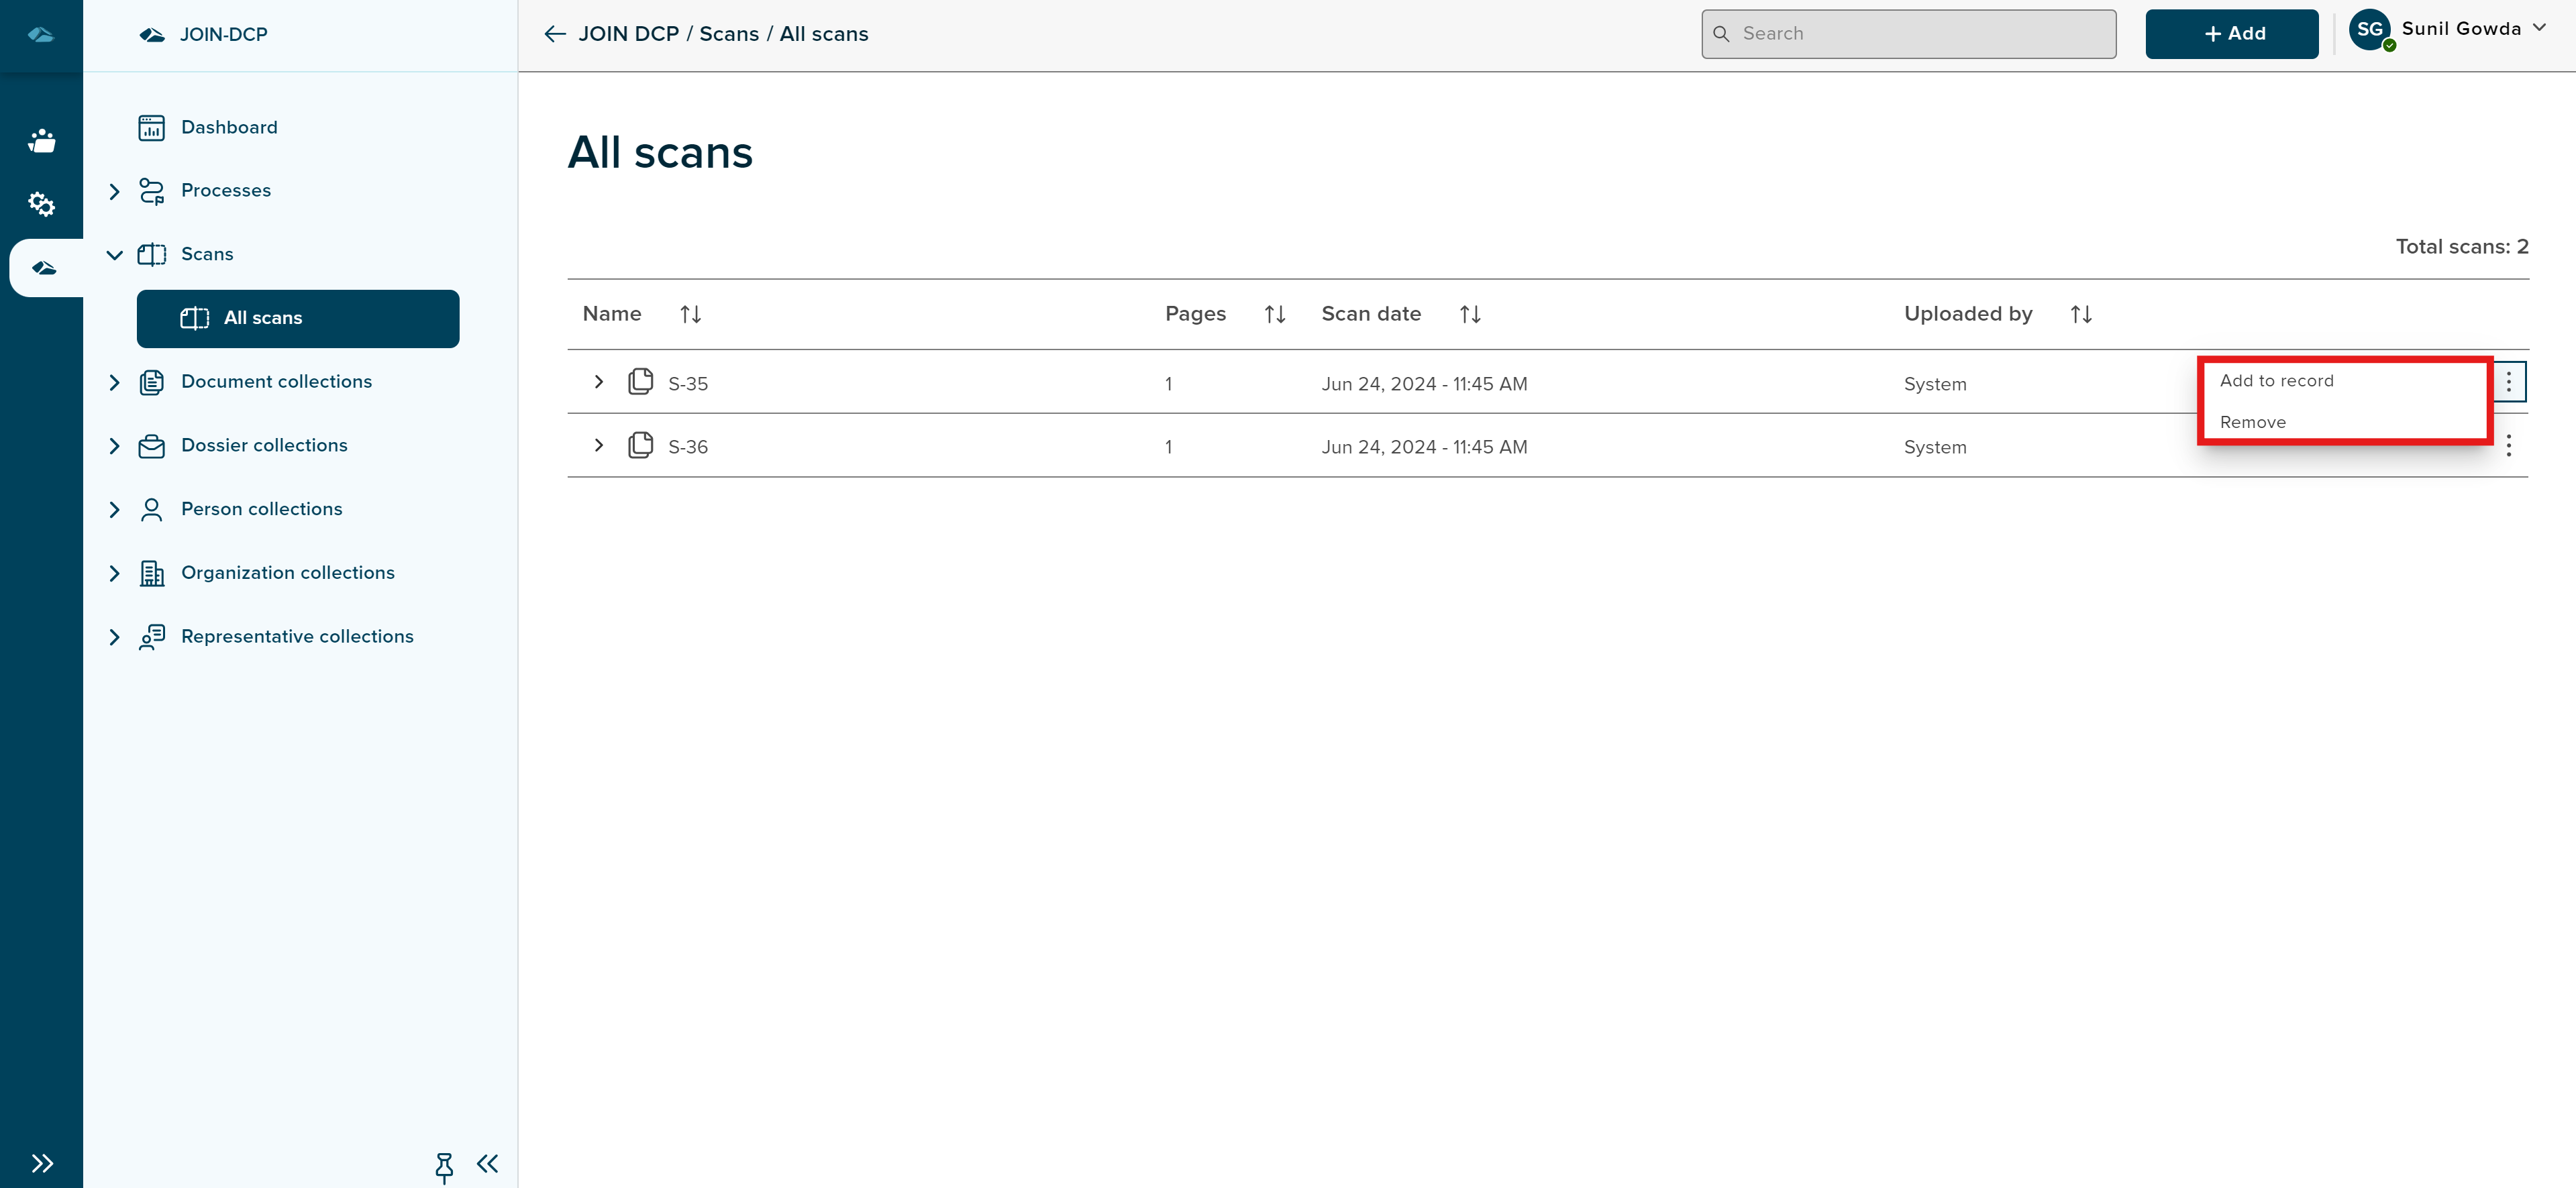Toggle the Scan date sort order

click(1469, 313)
